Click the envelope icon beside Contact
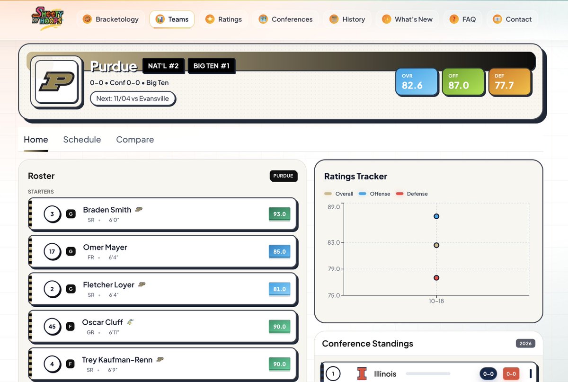 [x=497, y=19]
